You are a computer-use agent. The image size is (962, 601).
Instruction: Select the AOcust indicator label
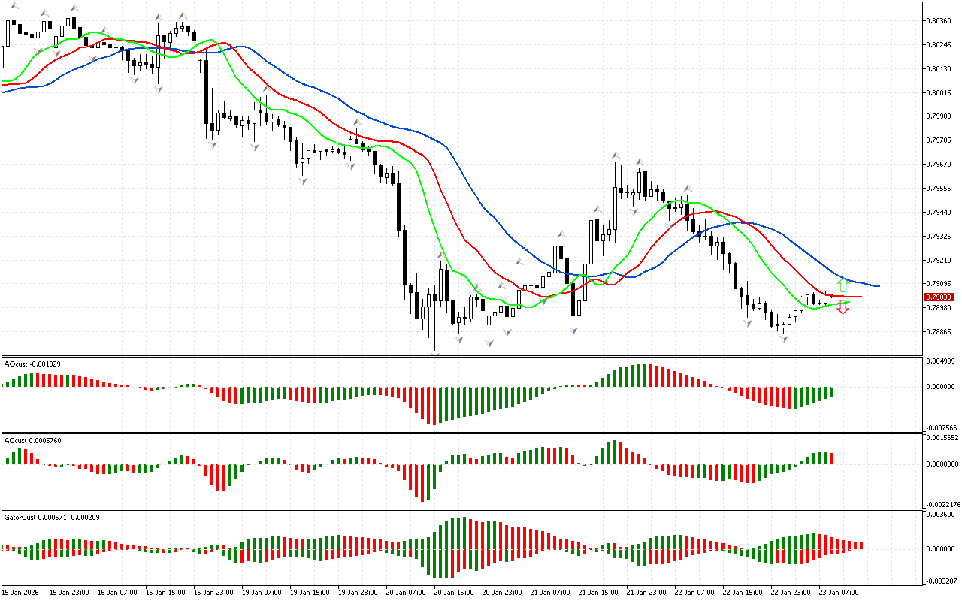pyautogui.click(x=32, y=364)
